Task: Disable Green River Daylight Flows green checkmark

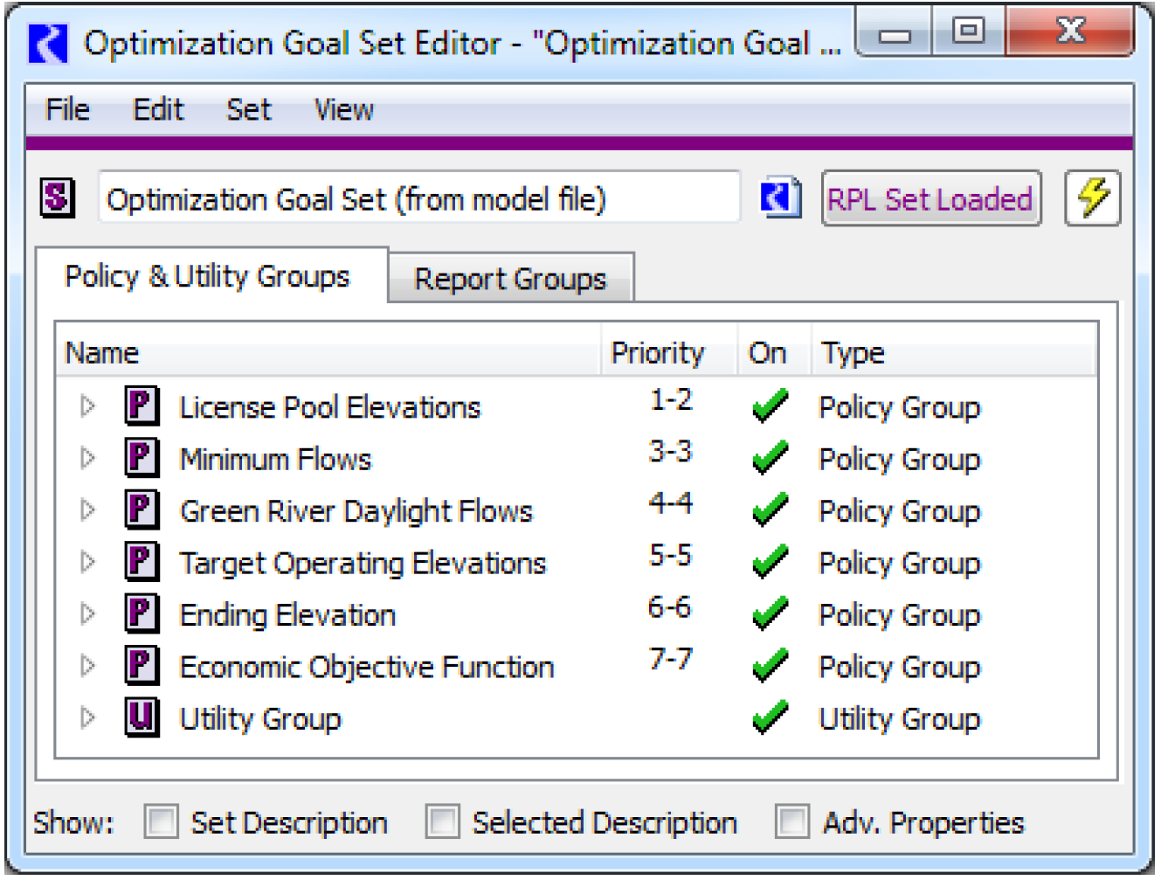Action: [770, 510]
